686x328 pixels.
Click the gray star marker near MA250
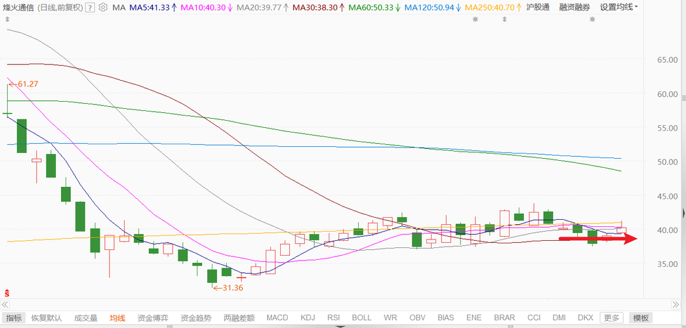475,19
